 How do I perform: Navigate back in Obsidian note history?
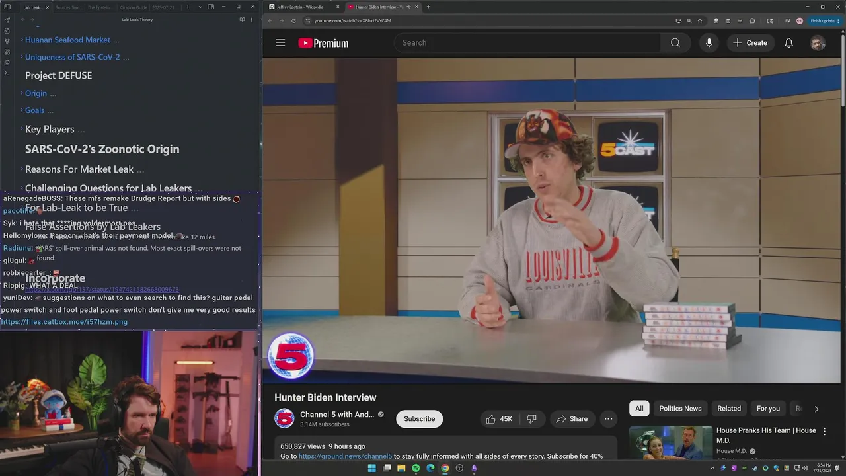pos(22,20)
